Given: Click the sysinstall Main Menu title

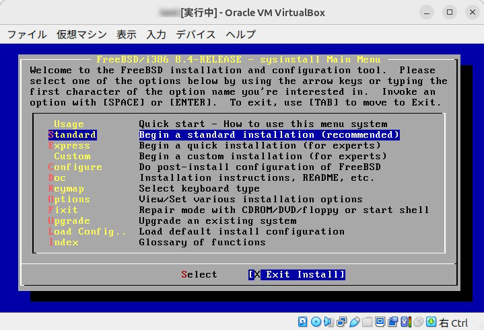Looking at the screenshot, I should tap(238, 59).
